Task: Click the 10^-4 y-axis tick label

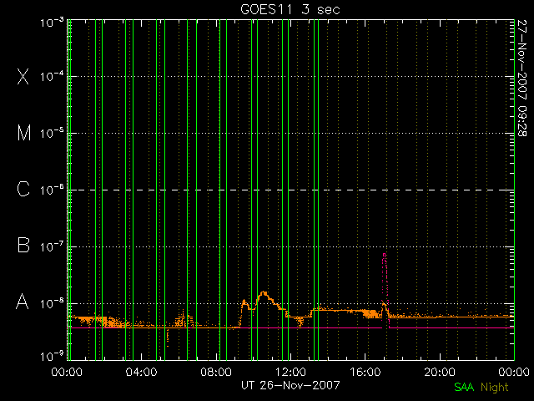Action: 52,76
